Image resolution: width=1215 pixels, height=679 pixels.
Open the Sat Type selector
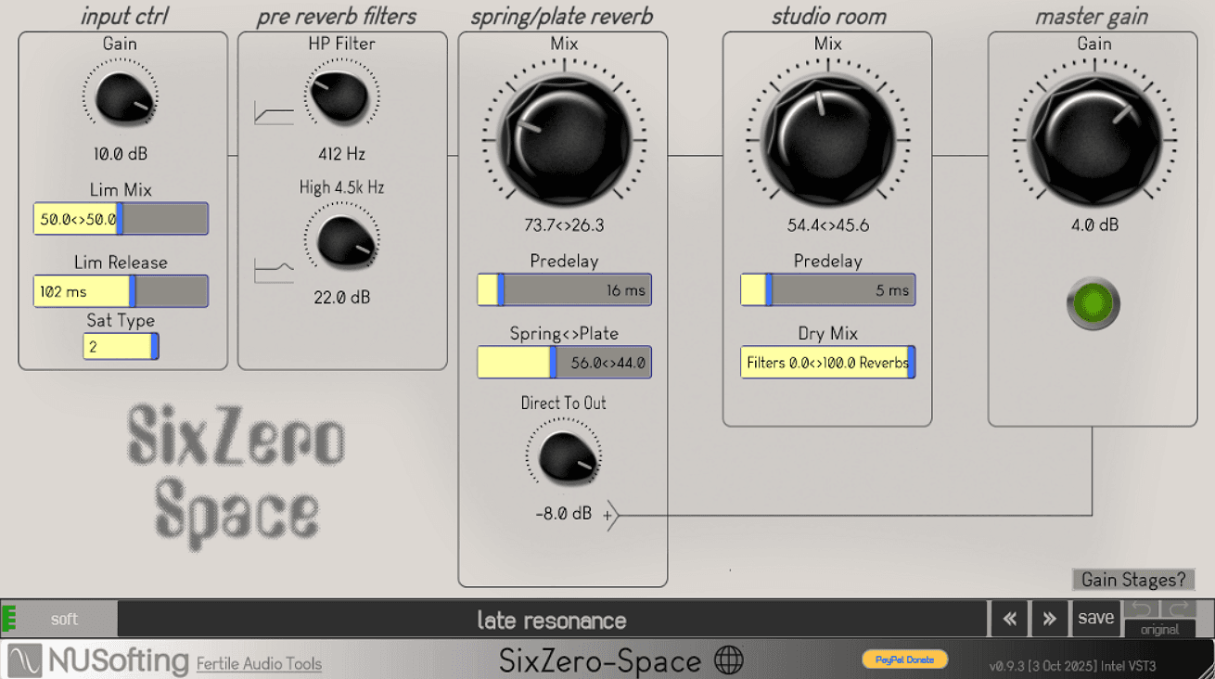pyautogui.click(x=121, y=347)
